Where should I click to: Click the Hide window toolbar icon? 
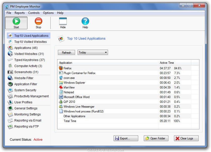coord(63,21)
